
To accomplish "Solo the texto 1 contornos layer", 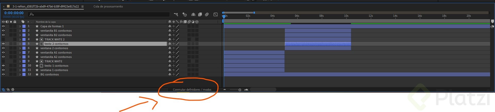I will [11, 66].
